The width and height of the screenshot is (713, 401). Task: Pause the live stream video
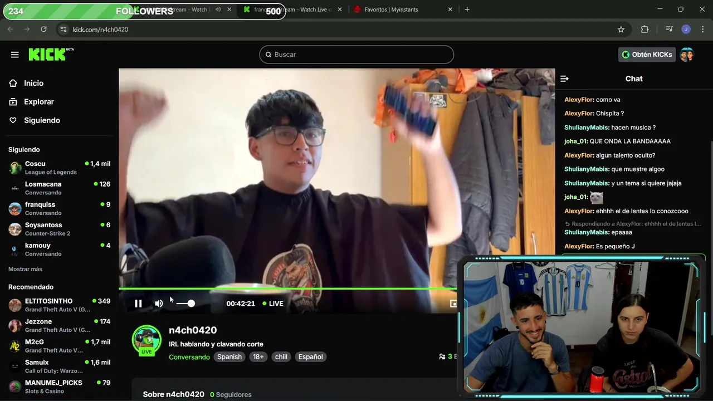click(138, 304)
